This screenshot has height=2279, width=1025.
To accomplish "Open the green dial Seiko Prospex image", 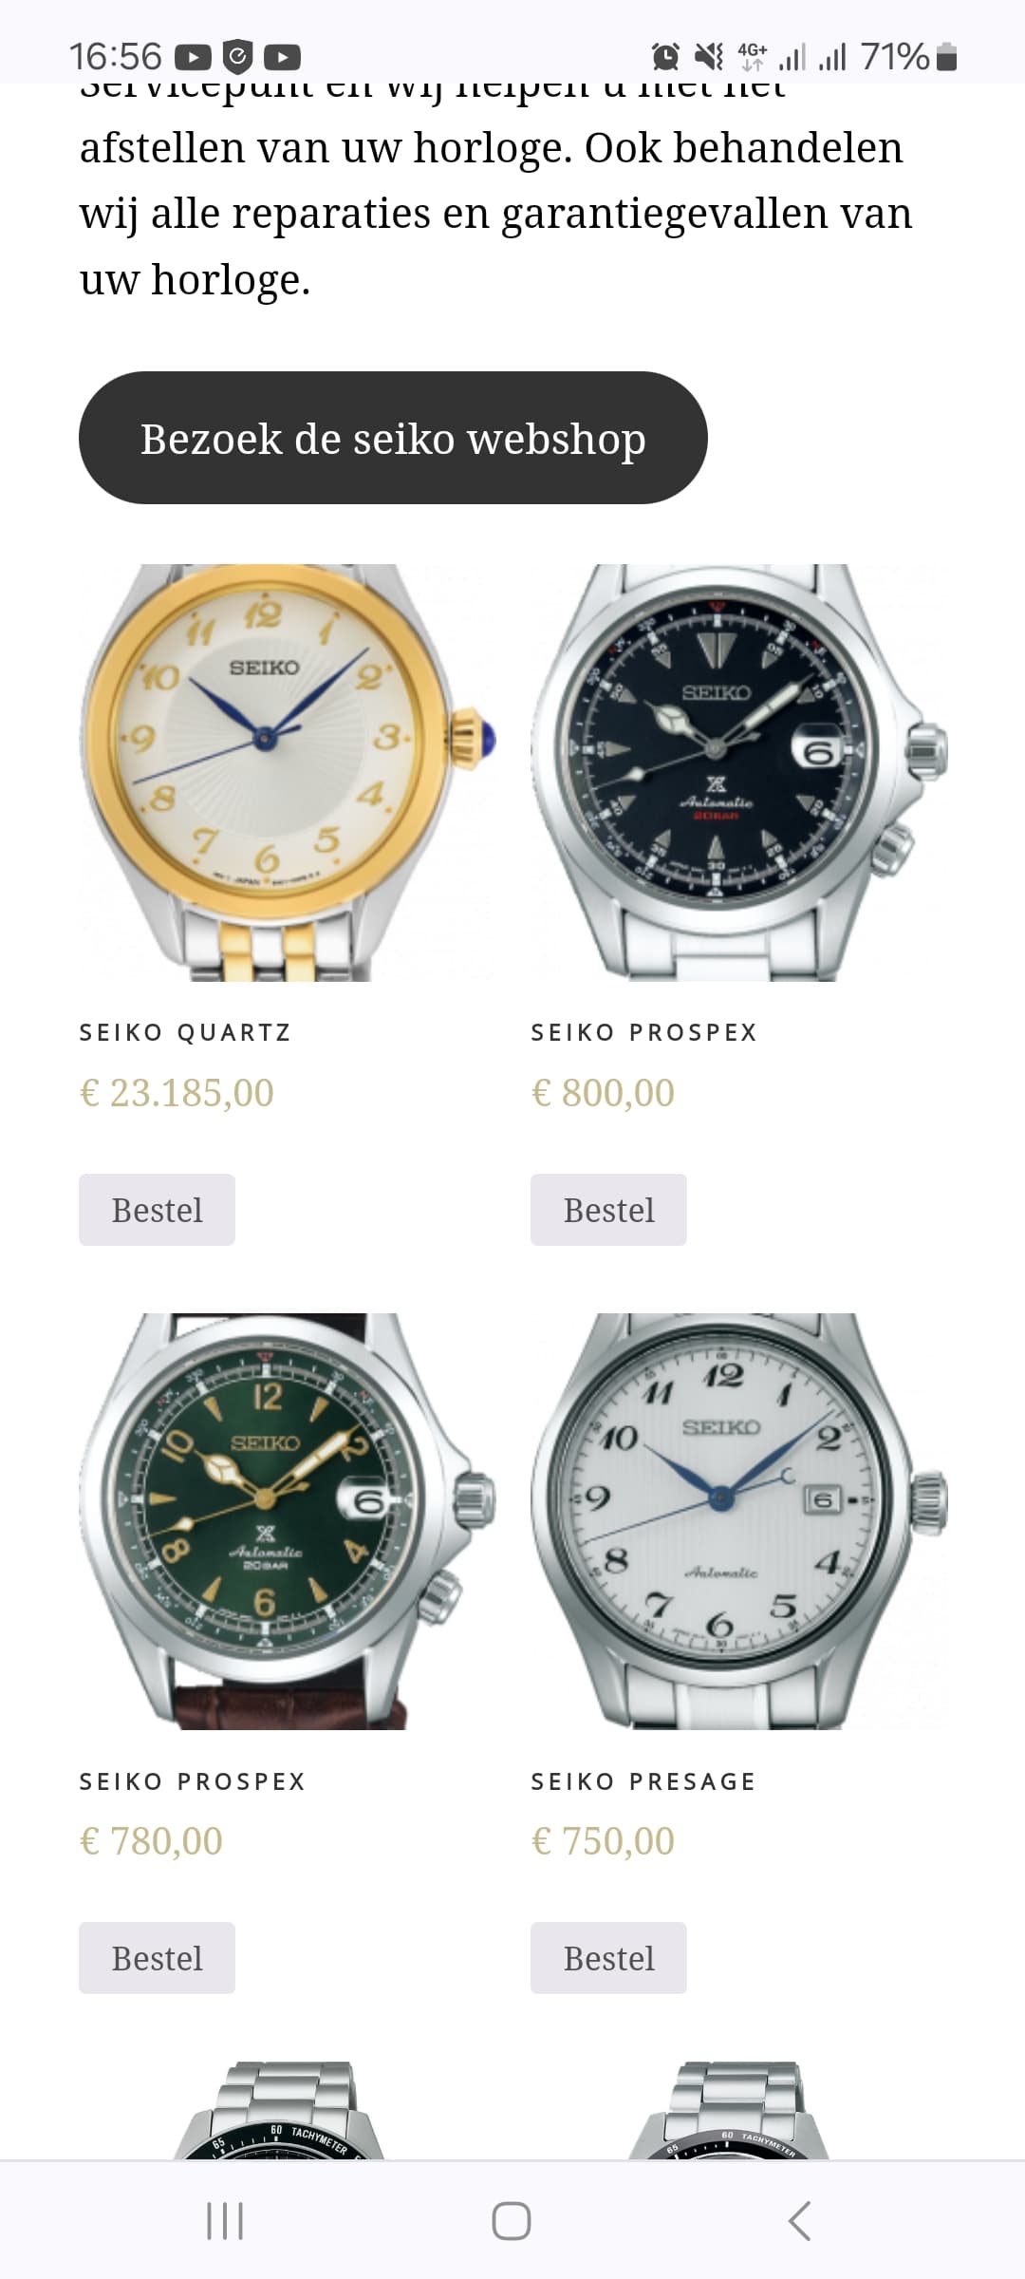I will (x=288, y=1521).
